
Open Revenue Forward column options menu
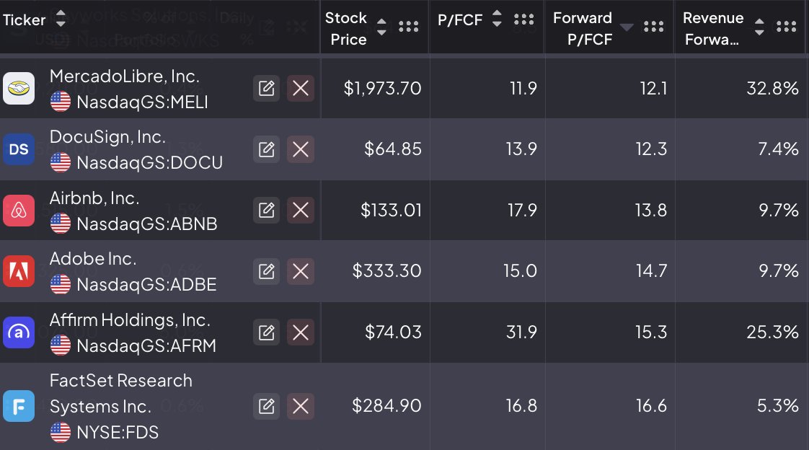click(786, 27)
